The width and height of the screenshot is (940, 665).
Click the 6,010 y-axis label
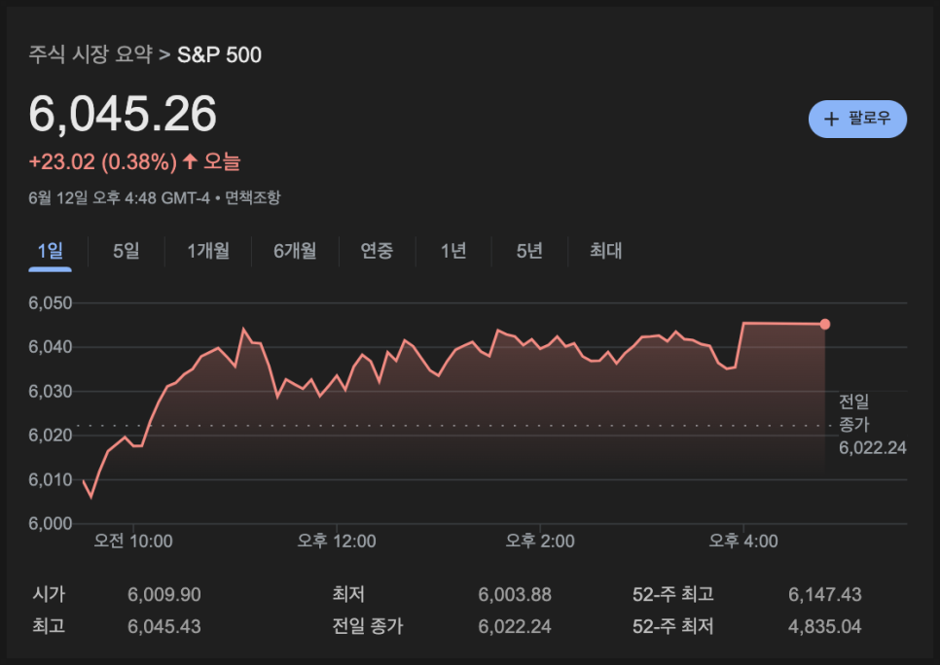[x=51, y=479]
